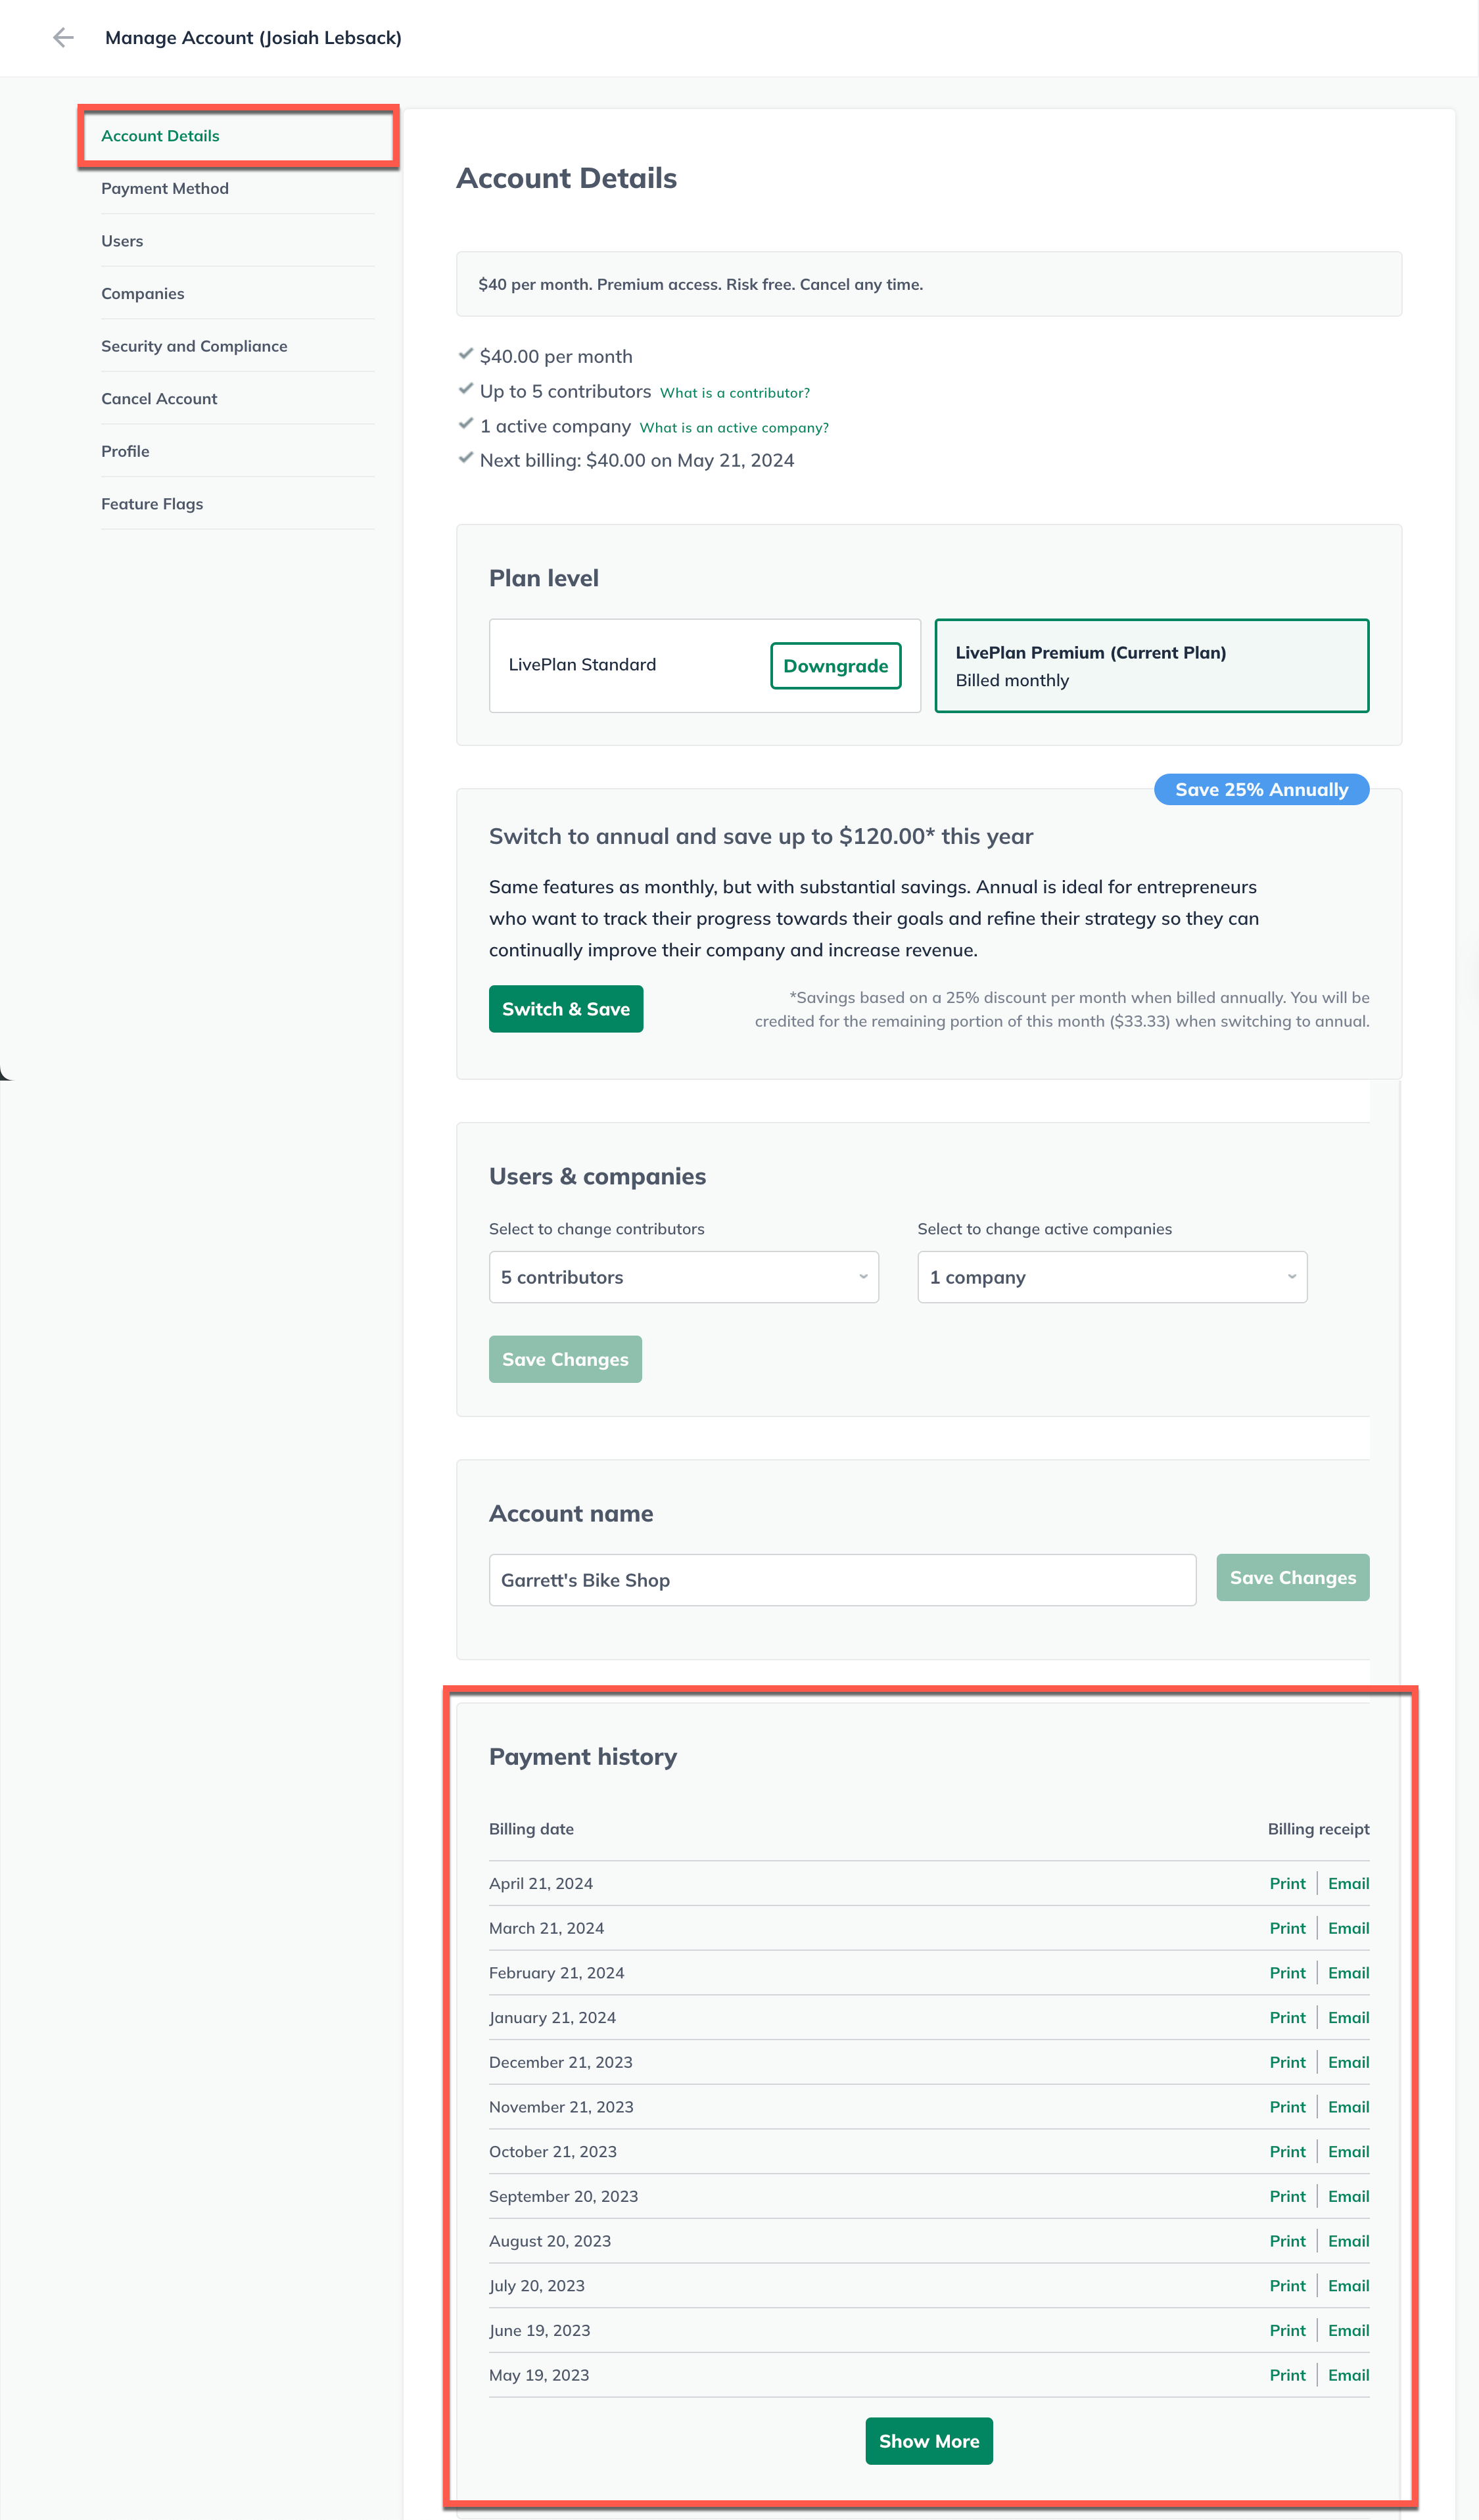Print the April 21, 2024 receipt
This screenshot has width=1479, height=2520.
[x=1287, y=1883]
